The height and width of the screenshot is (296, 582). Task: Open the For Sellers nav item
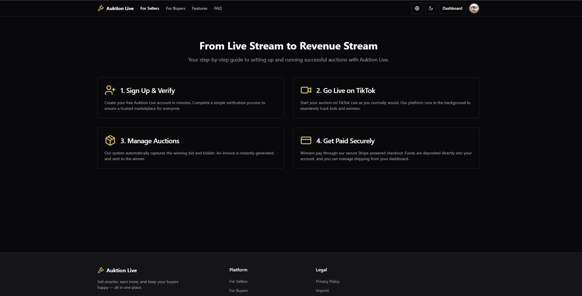click(149, 8)
